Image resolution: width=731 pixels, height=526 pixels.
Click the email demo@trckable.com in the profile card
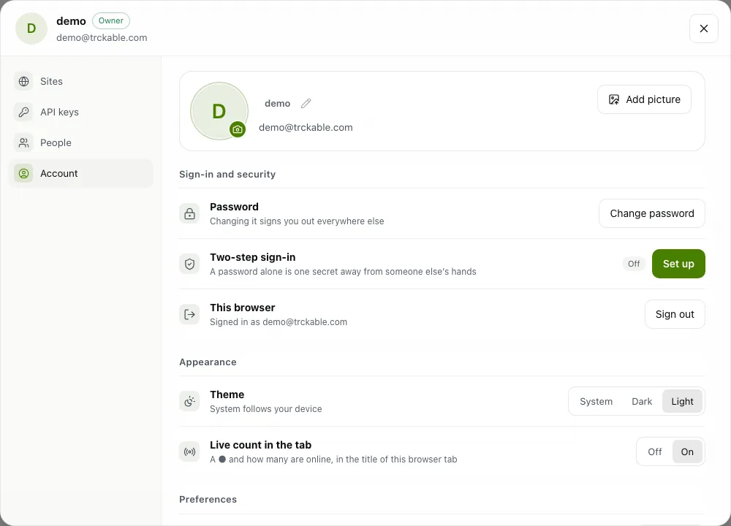tap(306, 128)
